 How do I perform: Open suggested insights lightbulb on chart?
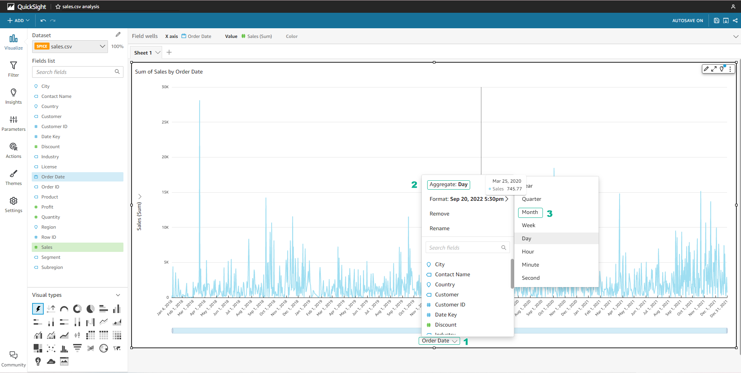click(722, 69)
